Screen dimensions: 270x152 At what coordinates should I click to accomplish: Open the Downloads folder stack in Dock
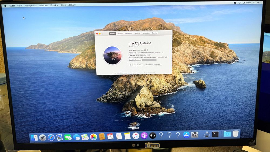[x=227, y=134]
